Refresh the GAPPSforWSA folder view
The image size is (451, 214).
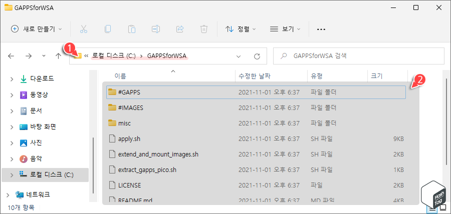257,56
